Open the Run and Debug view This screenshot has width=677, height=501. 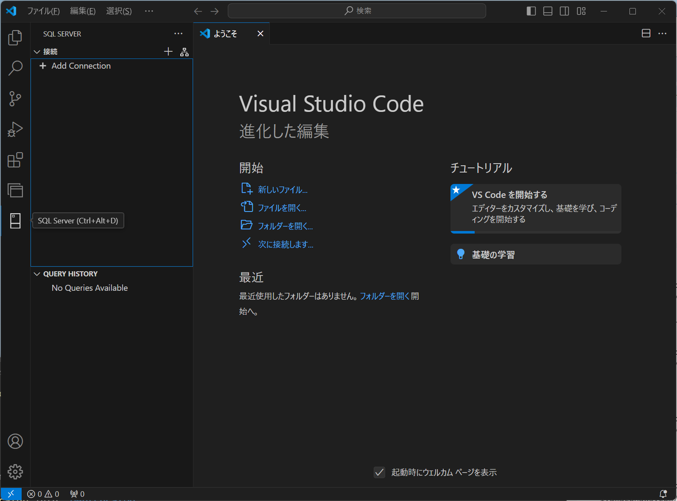pyautogui.click(x=15, y=129)
